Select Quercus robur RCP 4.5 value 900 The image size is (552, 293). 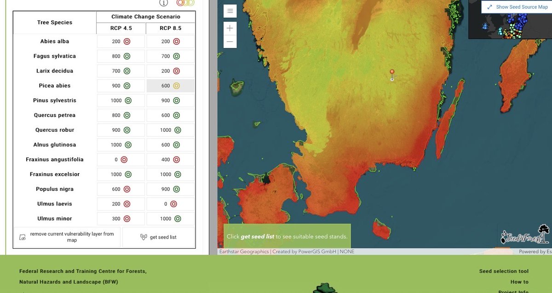121,130
